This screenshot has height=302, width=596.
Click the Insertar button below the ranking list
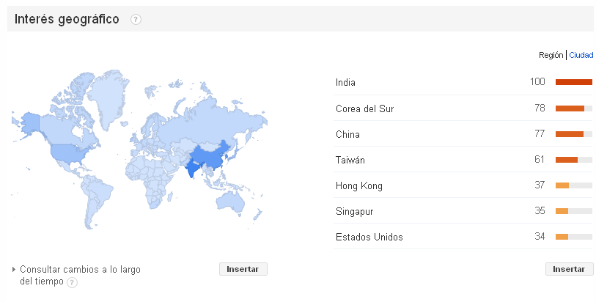[569, 269]
